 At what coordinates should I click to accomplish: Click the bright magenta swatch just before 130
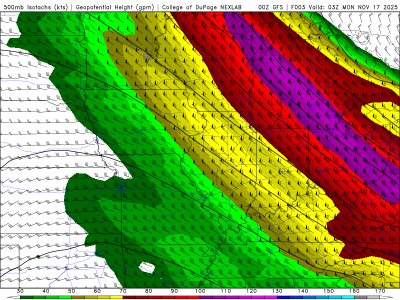click(270, 297)
